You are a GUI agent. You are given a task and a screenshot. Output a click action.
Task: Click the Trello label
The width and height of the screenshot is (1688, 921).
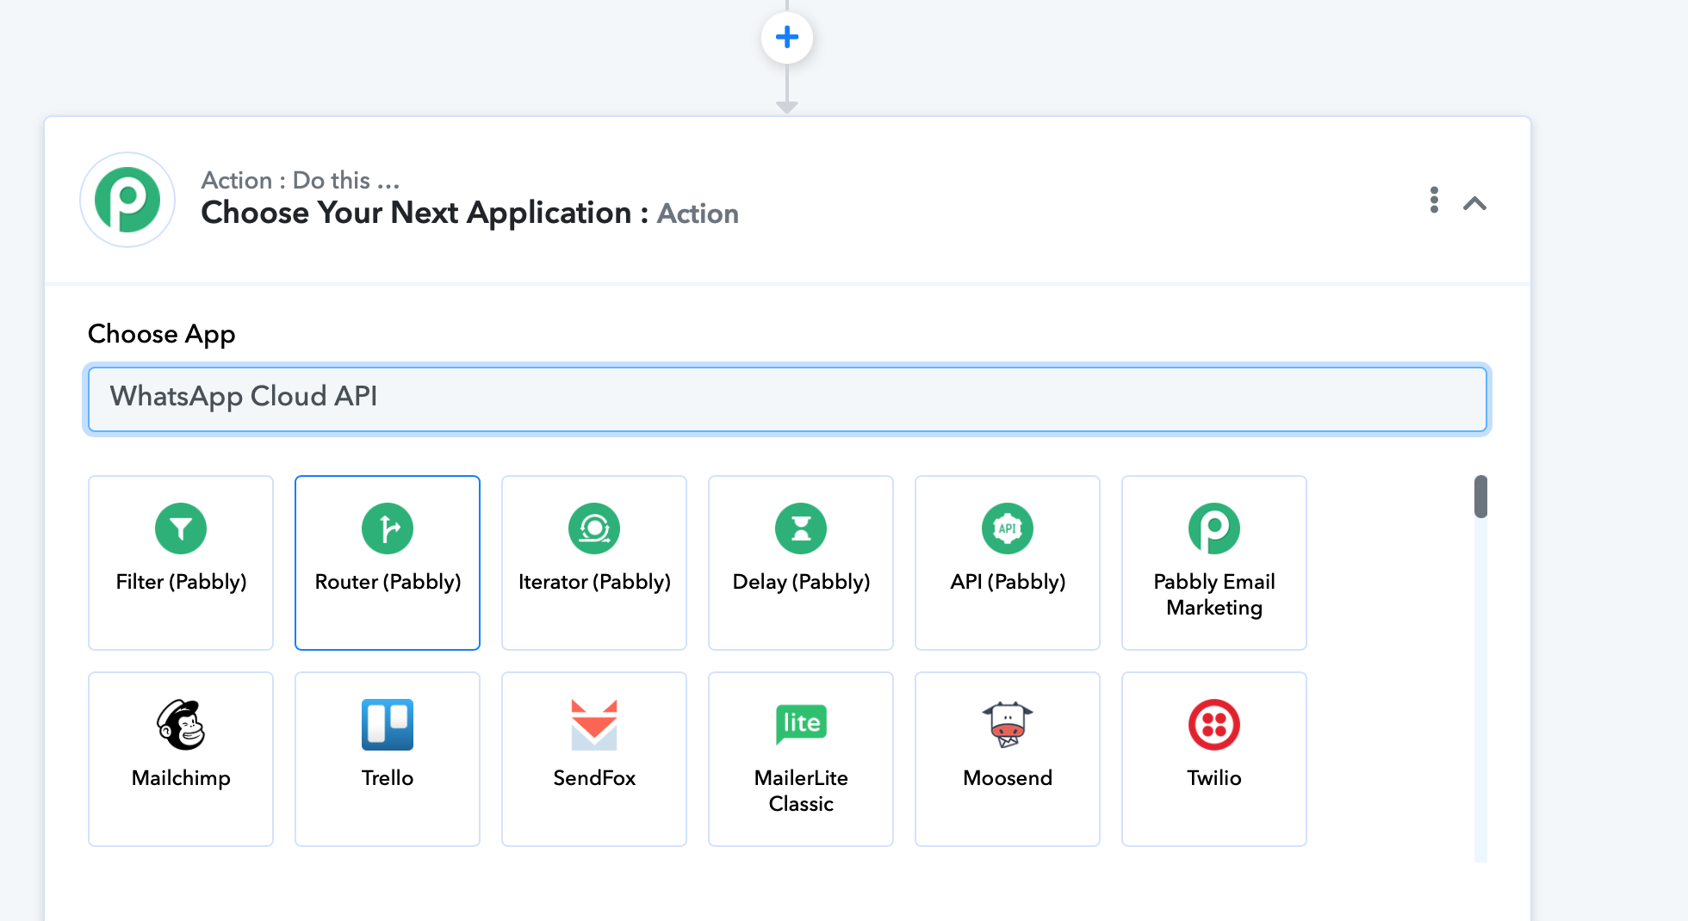[x=388, y=778]
